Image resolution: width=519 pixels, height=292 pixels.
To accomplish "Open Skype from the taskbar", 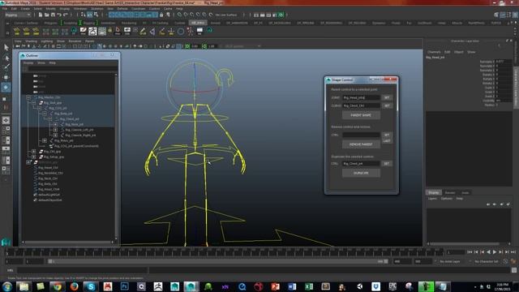I will [91, 286].
